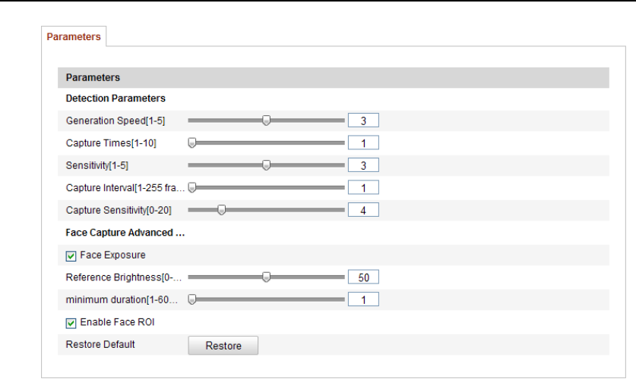Focus the Sensitivity value input

[x=363, y=165]
